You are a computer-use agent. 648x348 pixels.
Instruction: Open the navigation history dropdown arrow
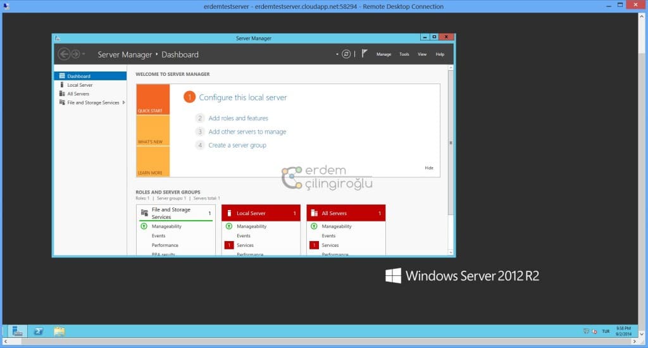[84, 54]
